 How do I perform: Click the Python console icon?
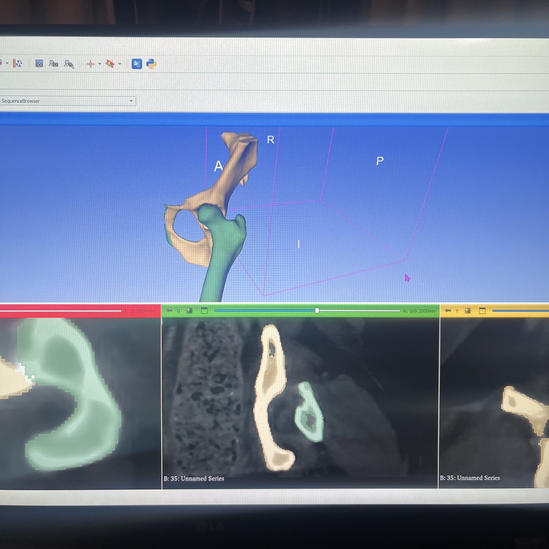pyautogui.click(x=152, y=64)
